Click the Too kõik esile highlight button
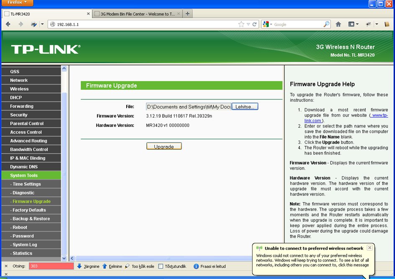 140,266
